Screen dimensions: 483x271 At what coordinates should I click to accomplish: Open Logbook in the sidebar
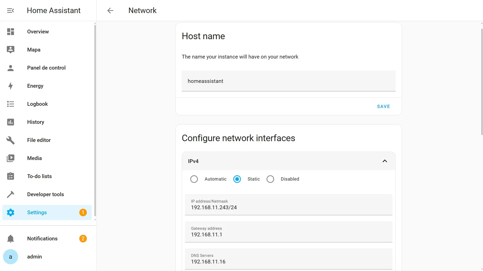click(x=47, y=104)
